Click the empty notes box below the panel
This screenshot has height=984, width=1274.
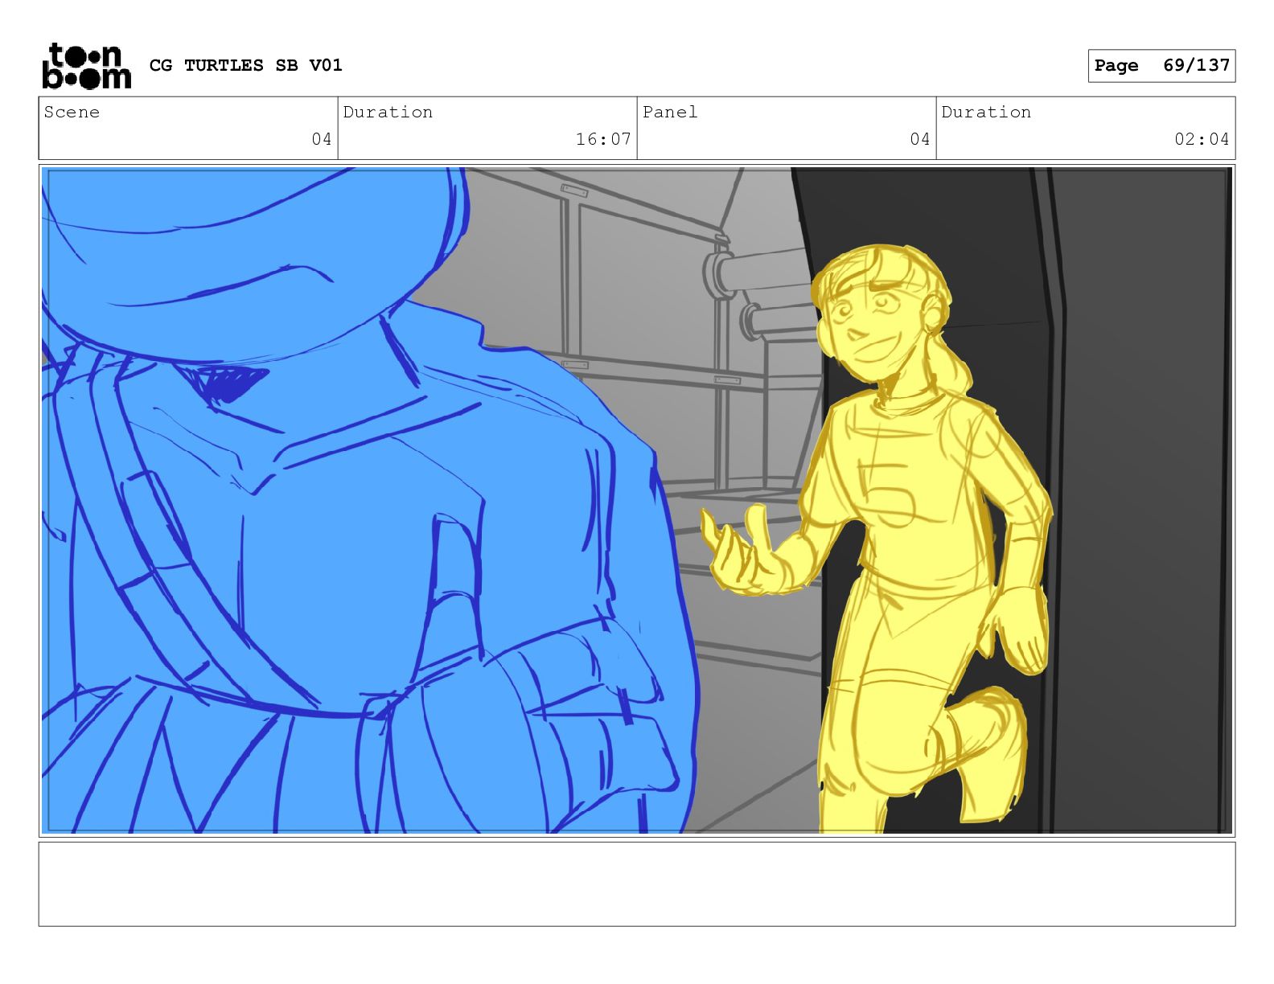637,884
